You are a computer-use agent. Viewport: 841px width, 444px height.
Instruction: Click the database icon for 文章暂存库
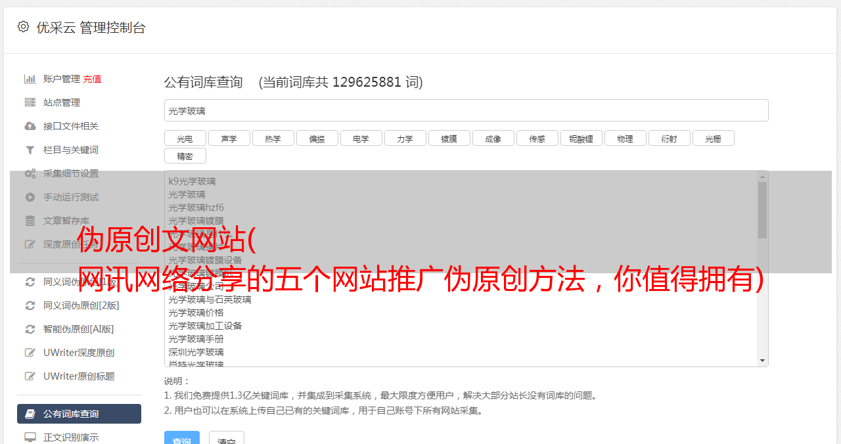(30, 221)
